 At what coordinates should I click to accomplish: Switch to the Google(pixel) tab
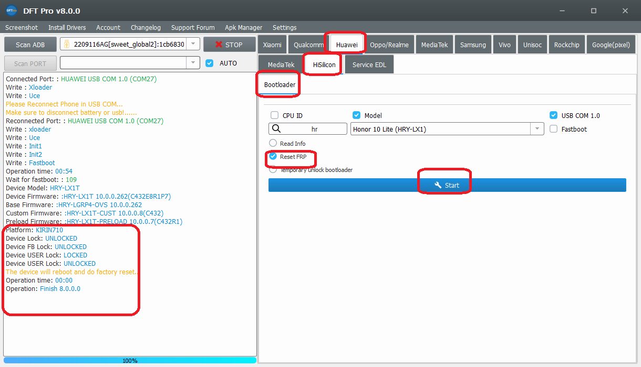click(x=611, y=45)
